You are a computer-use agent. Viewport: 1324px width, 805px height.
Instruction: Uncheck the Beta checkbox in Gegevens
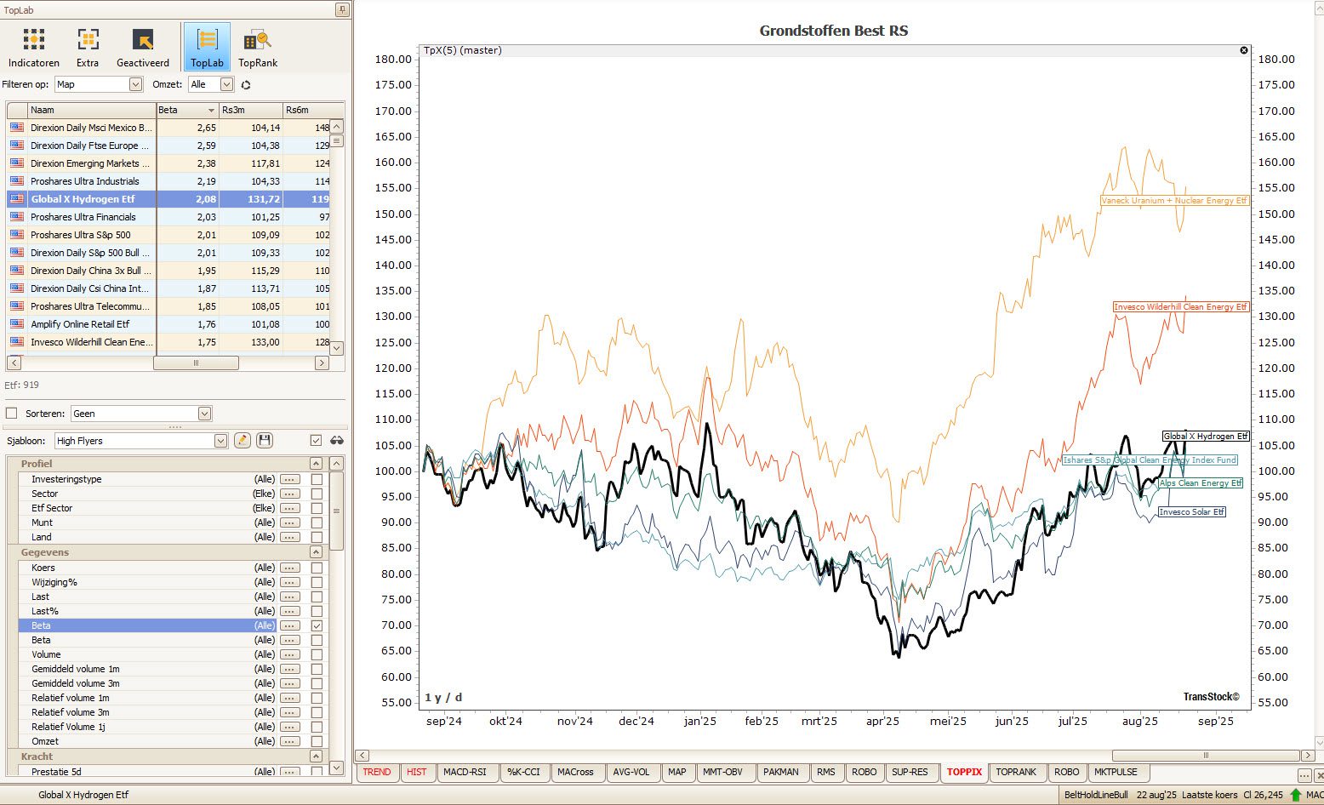[316, 625]
